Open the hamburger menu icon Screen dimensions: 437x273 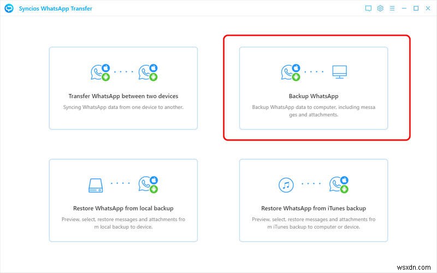click(x=392, y=8)
